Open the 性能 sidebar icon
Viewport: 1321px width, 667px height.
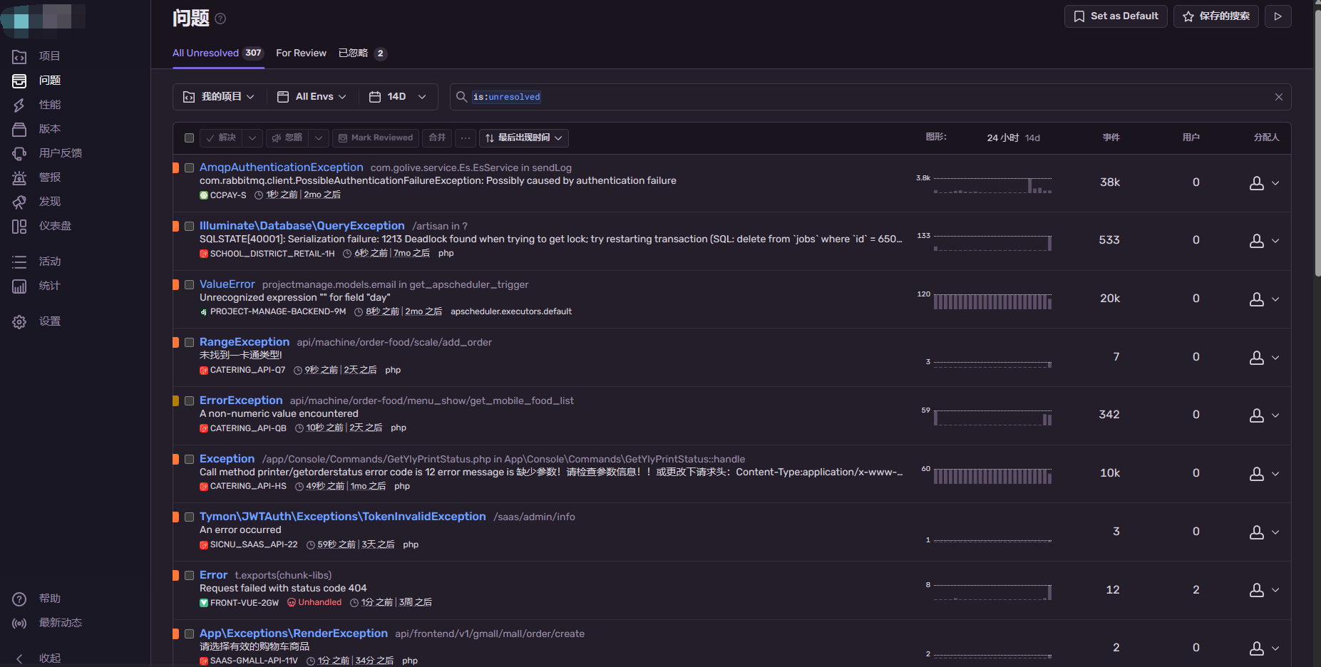coord(19,105)
